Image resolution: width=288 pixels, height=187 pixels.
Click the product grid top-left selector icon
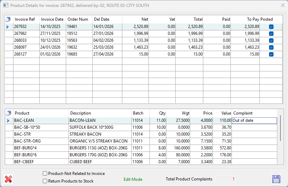(x=9, y=113)
